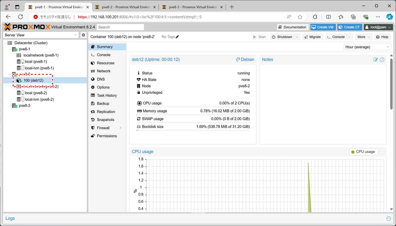
Task: Click the Search input field
Action: pyautogui.click(x=120, y=27)
